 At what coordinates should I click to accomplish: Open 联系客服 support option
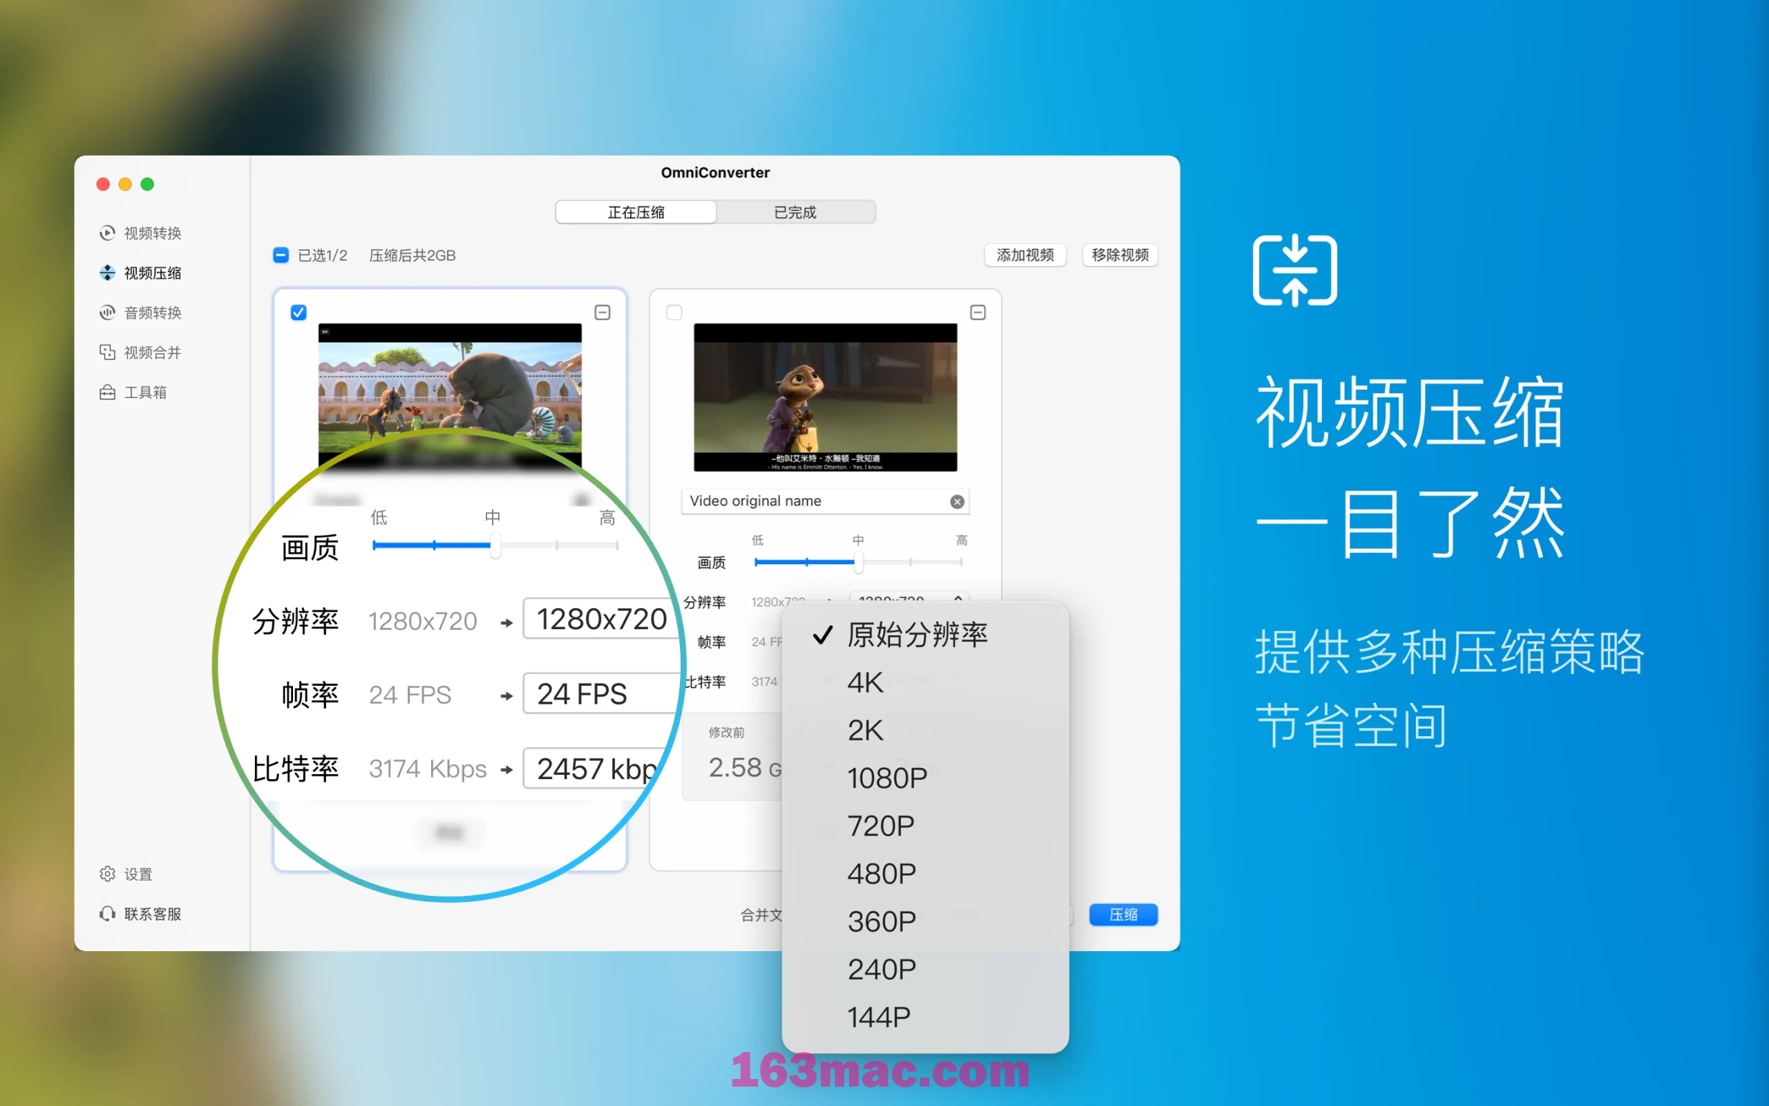coord(140,914)
